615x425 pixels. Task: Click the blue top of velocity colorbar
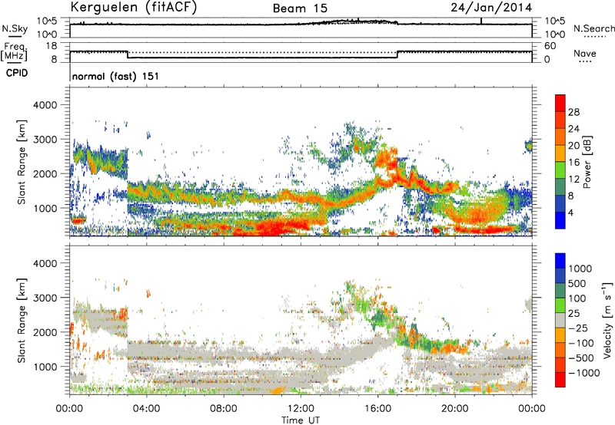(x=560, y=260)
